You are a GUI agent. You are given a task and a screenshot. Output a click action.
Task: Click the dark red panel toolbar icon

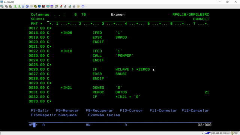pos(43,6)
